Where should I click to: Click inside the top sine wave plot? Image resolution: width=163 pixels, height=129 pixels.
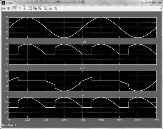(83, 27)
